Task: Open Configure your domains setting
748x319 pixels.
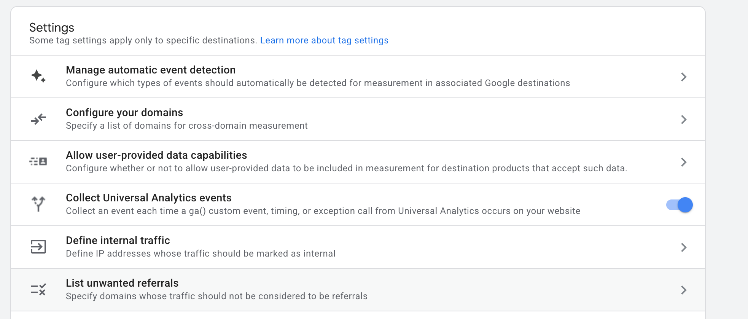Action: (124, 113)
